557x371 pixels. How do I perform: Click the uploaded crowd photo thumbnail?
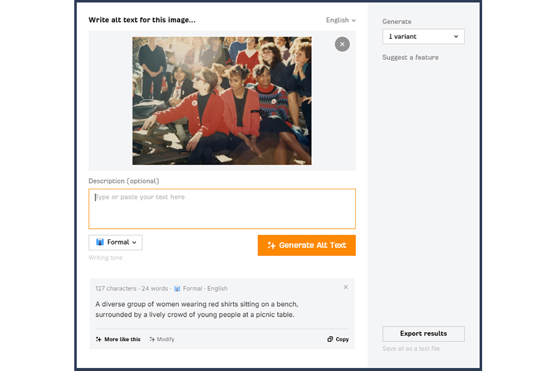pos(222,100)
